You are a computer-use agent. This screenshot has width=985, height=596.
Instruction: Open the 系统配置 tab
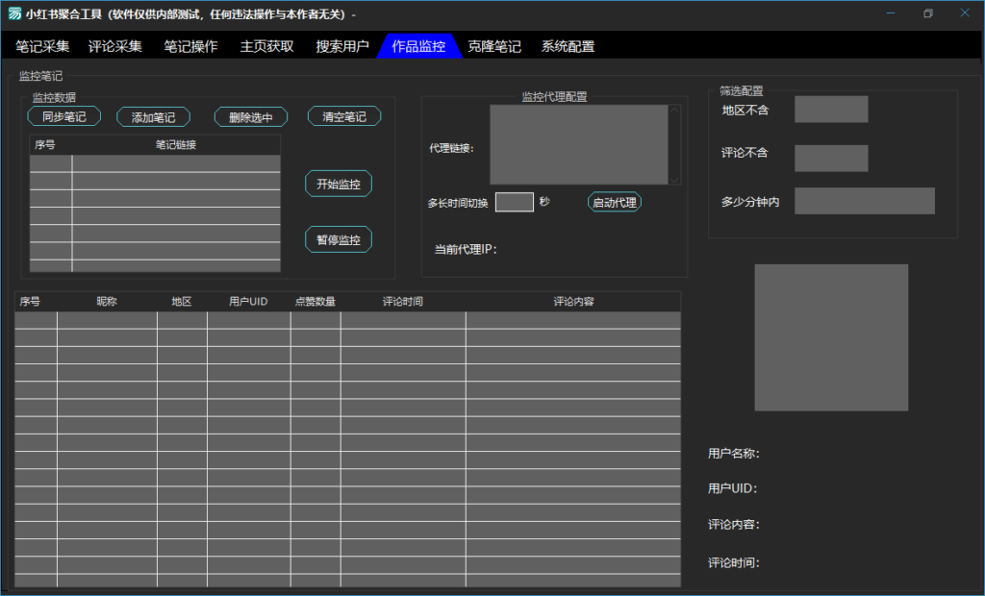[568, 46]
